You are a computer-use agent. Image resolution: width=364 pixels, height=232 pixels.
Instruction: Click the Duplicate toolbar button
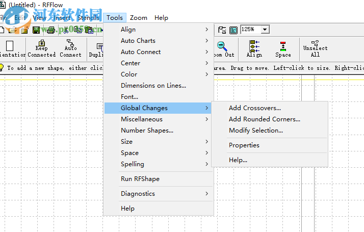pyautogui.click(x=96, y=49)
